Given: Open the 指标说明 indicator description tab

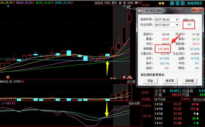Looking at the screenshot, I should 134,104.
